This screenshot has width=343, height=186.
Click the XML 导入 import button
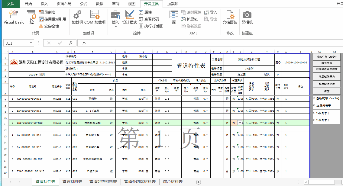[x=211, y=12]
